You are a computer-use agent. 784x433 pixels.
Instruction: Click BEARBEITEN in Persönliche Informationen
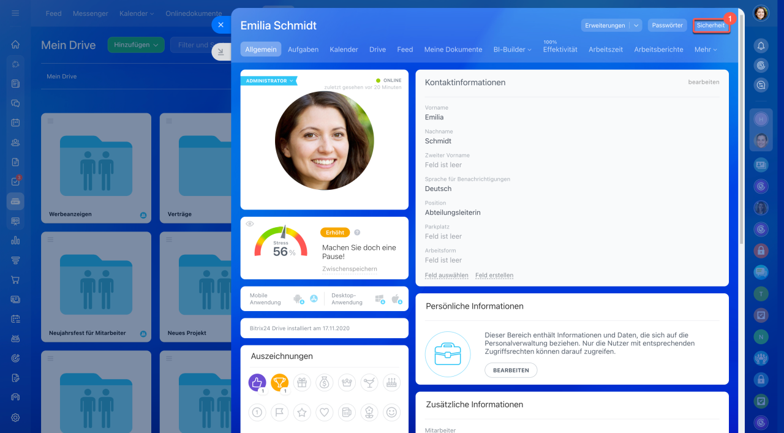(x=511, y=371)
